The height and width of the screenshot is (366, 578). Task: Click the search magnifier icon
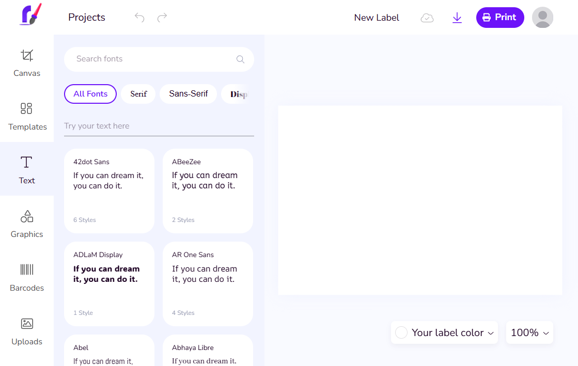(x=240, y=59)
